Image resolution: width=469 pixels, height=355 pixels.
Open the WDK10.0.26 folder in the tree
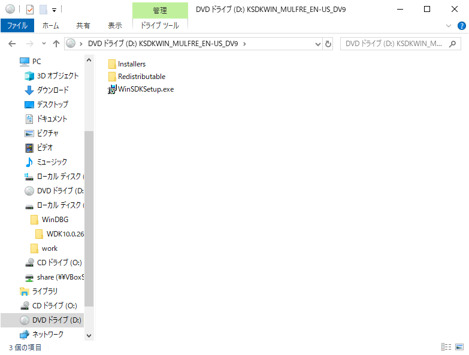[x=59, y=234]
